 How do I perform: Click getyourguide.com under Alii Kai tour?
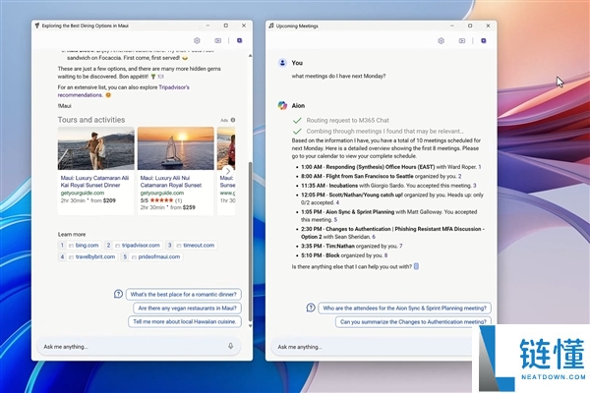(83, 193)
